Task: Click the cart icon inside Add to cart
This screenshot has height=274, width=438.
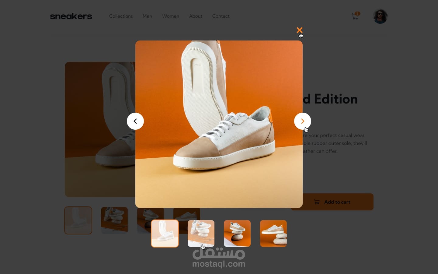Action: (317, 202)
